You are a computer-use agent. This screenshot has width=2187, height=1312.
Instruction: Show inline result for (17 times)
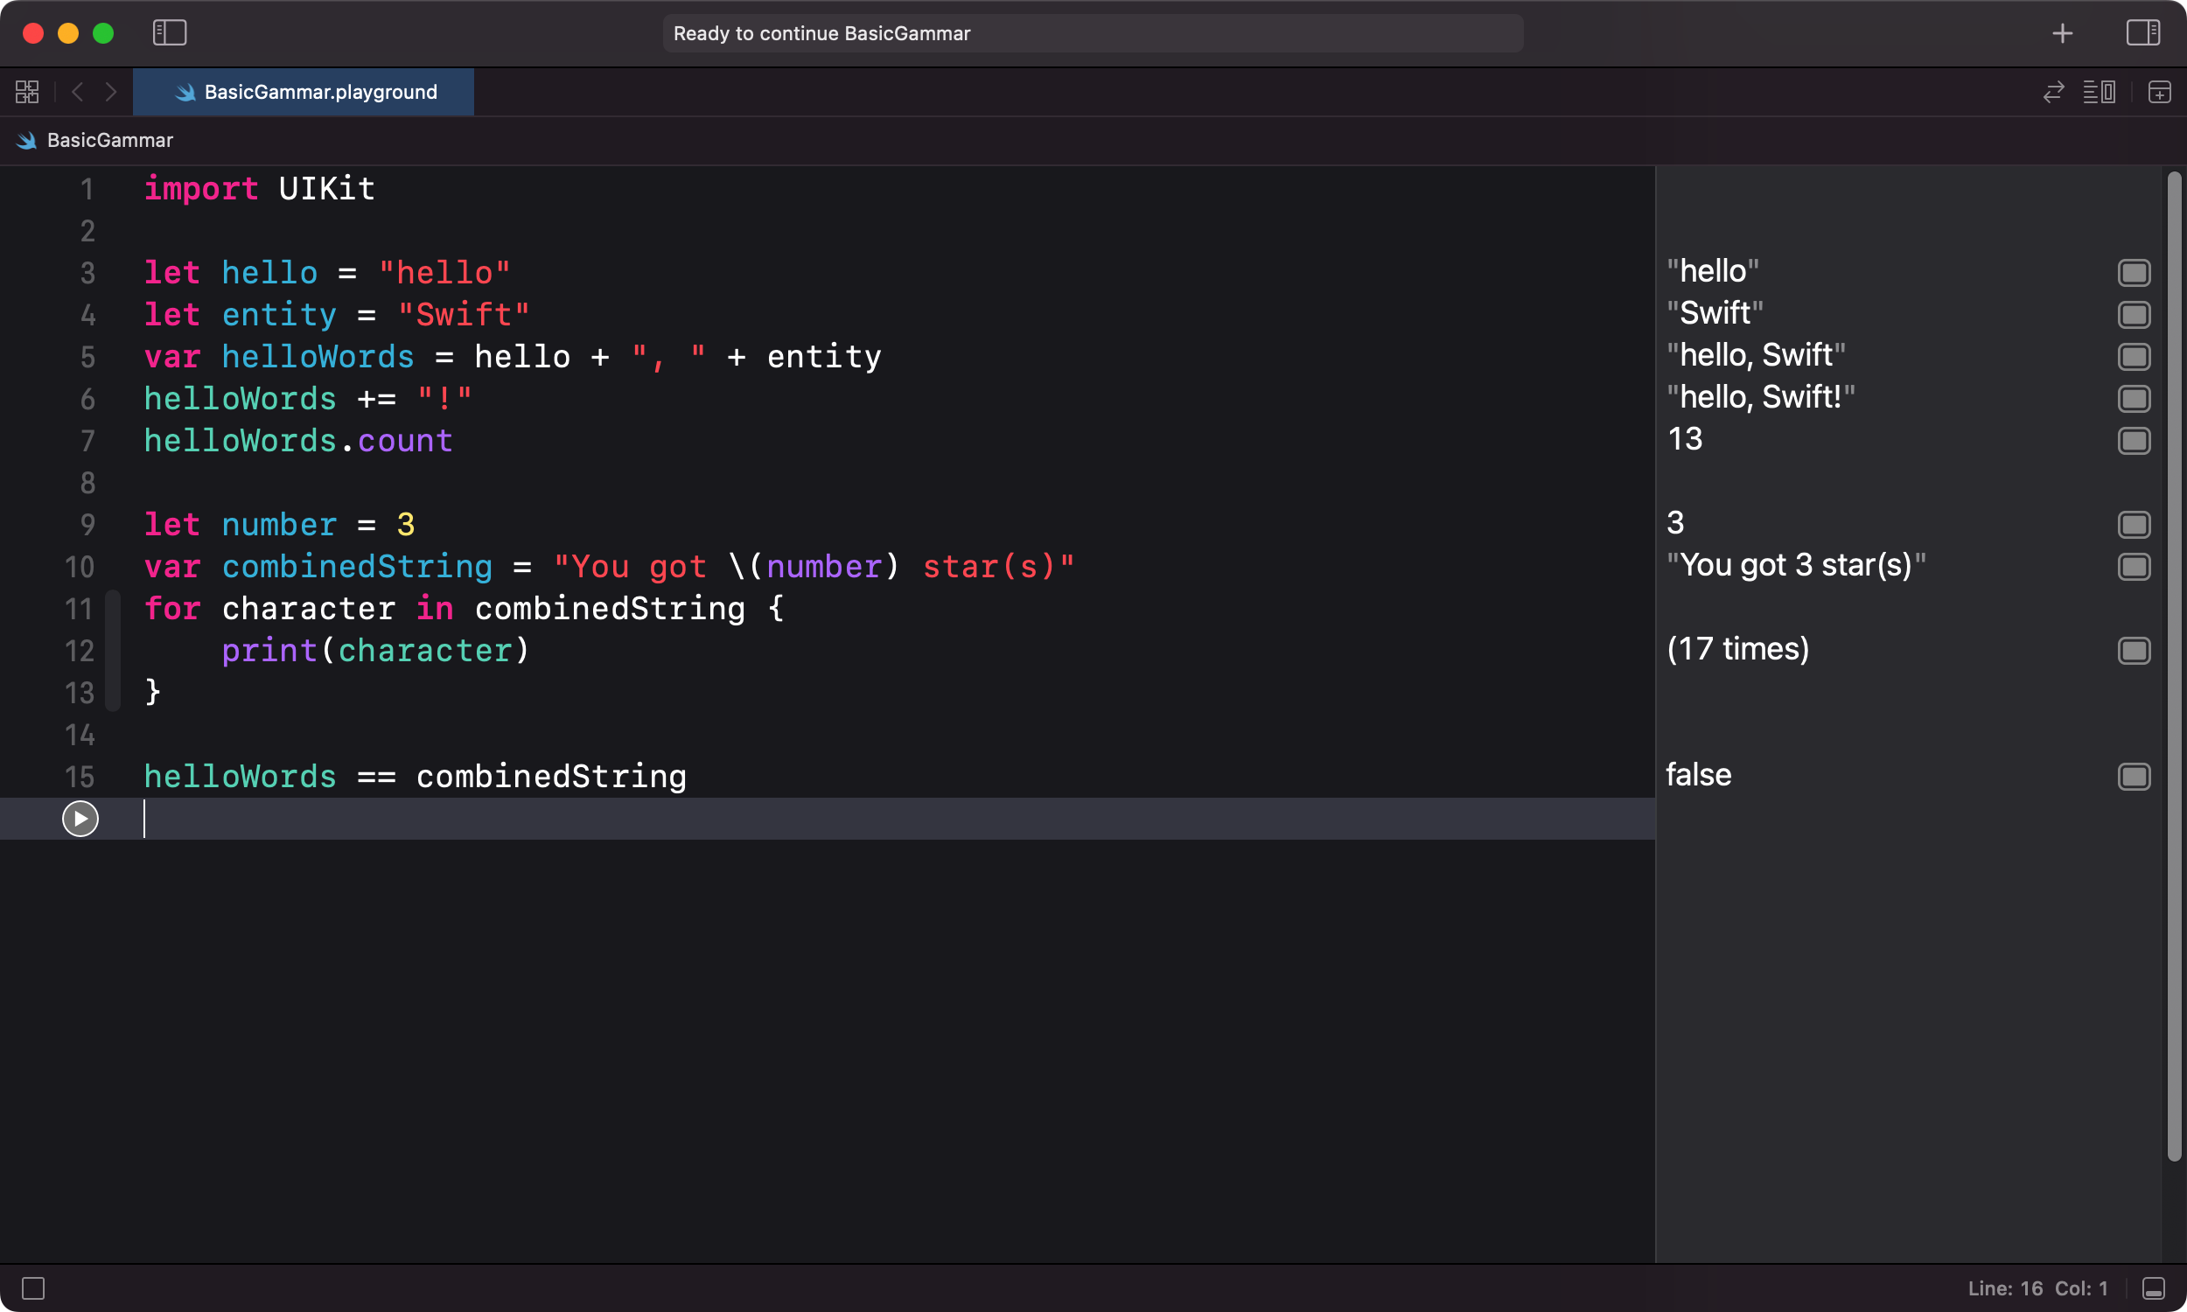[x=2134, y=651]
